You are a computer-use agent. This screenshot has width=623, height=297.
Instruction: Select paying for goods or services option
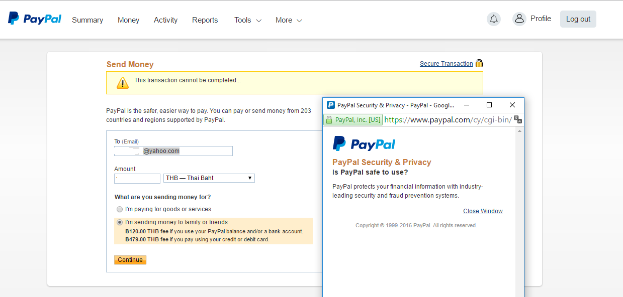pos(120,209)
